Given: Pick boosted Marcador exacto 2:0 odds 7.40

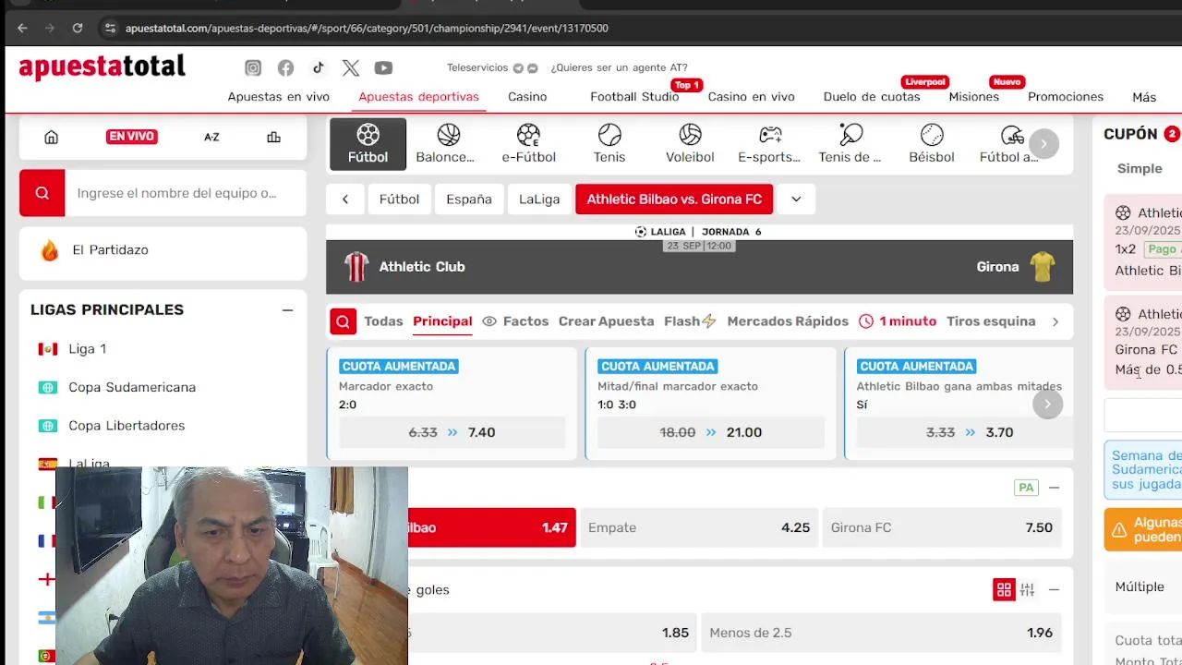Looking at the screenshot, I should click(x=452, y=432).
